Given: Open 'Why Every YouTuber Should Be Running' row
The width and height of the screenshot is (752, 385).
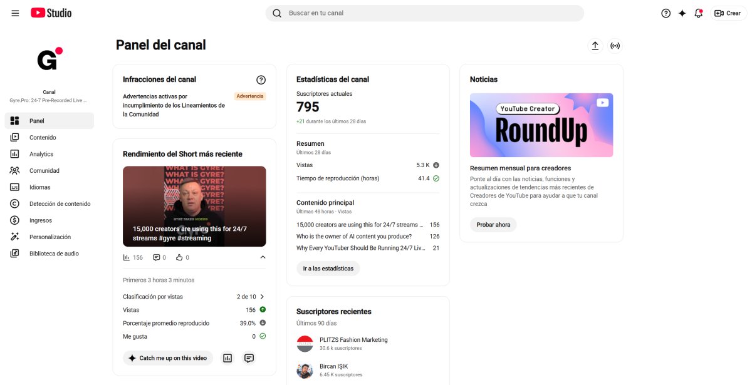Looking at the screenshot, I should 368,248.
